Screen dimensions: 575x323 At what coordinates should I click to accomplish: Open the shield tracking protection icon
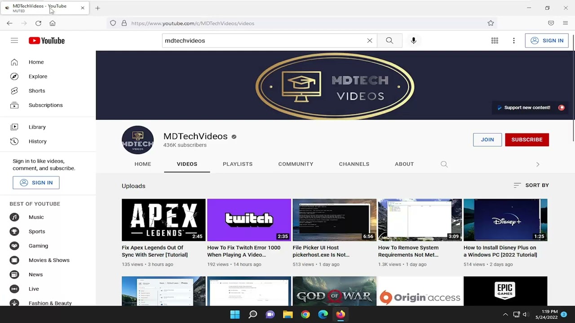[113, 23]
